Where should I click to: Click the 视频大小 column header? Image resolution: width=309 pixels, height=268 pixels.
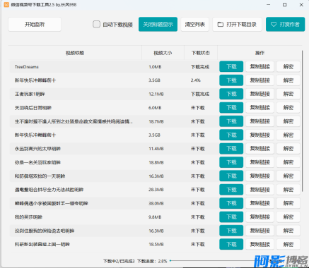click(x=163, y=53)
